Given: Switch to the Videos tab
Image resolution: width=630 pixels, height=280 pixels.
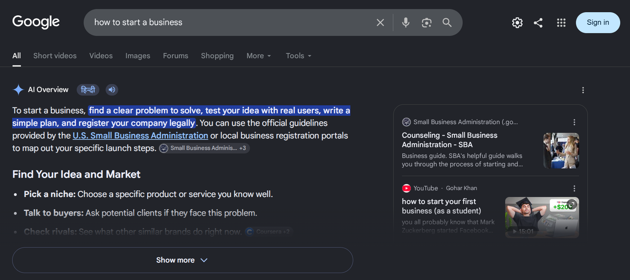Looking at the screenshot, I should (x=101, y=56).
